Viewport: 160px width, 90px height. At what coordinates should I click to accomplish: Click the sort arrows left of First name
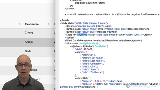(20, 24)
